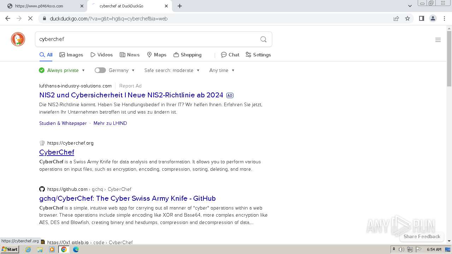Viewport: 452px width, 254px height.
Task: Click the action center flag tray icon
Action: [x=418, y=249]
